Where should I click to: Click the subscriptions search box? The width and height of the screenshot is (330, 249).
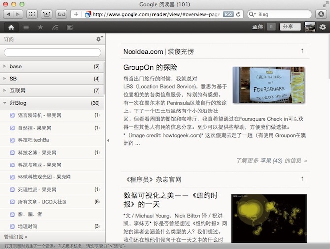point(53,53)
